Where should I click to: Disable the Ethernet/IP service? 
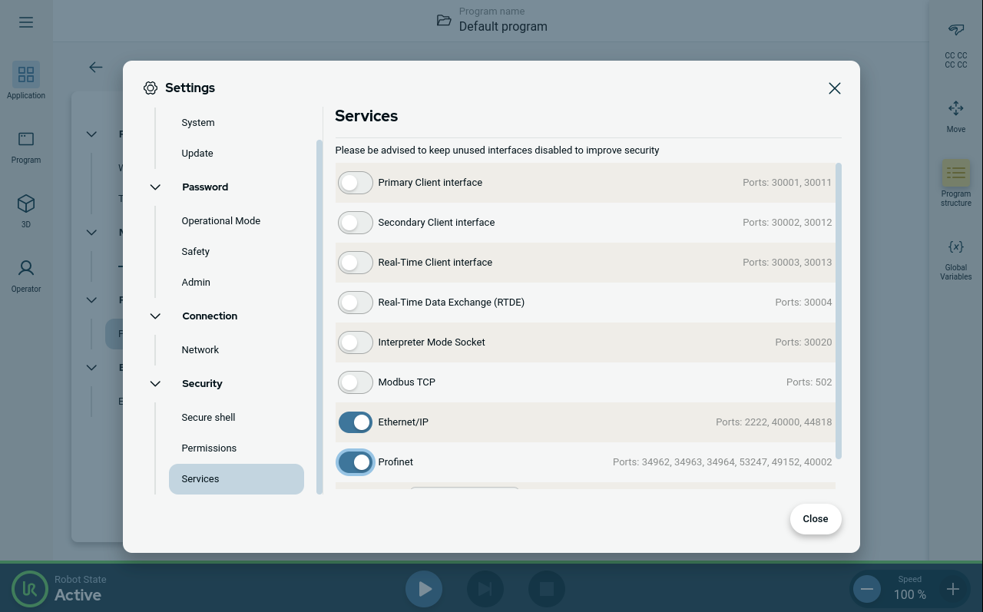click(356, 422)
